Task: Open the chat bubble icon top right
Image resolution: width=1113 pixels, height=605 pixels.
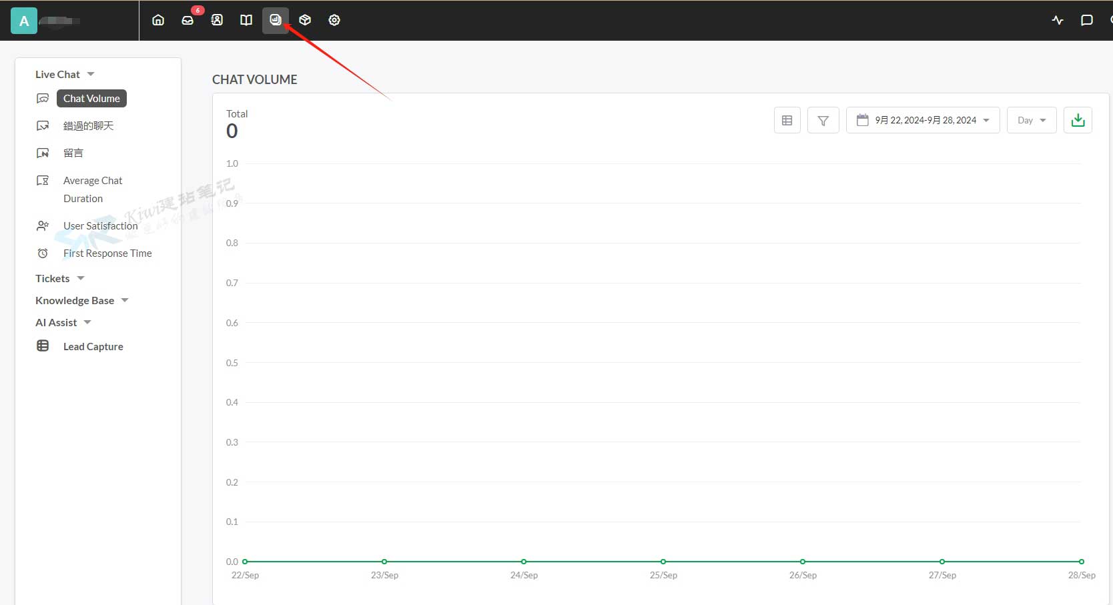Action: coord(1087,20)
